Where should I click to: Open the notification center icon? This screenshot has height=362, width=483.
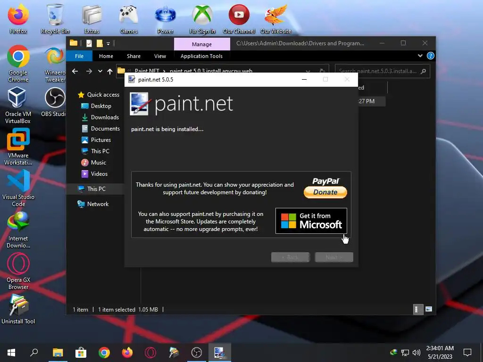[467, 353]
